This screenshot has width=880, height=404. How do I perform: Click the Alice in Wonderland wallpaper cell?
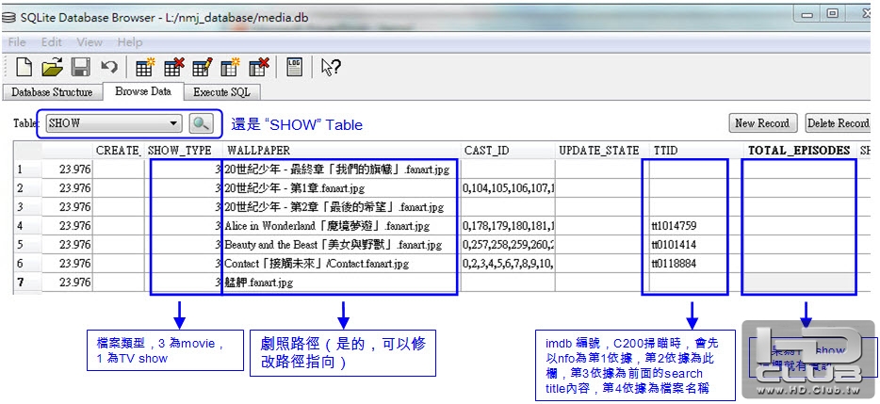[341, 226]
